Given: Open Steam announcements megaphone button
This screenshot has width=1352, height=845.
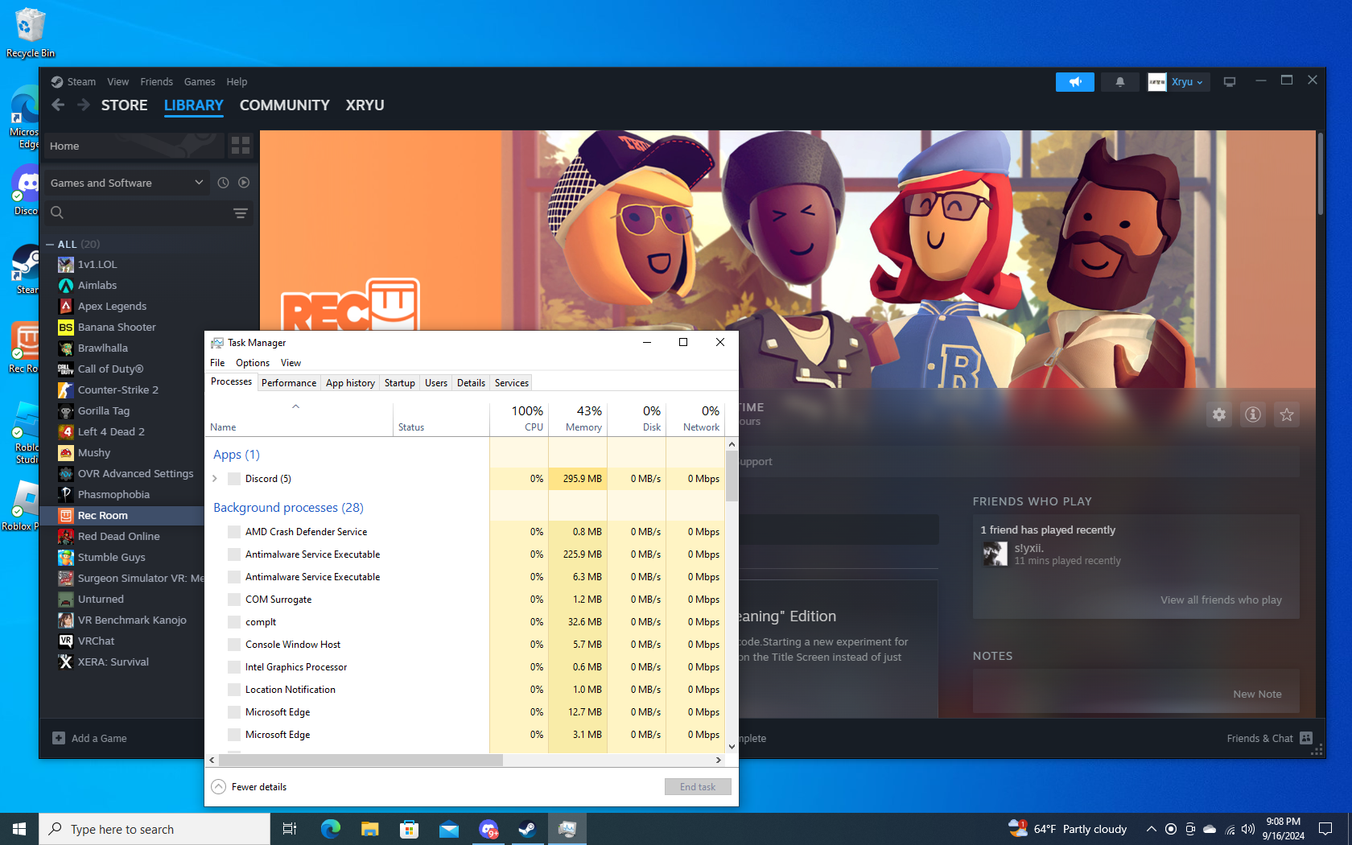Looking at the screenshot, I should pos(1074,82).
